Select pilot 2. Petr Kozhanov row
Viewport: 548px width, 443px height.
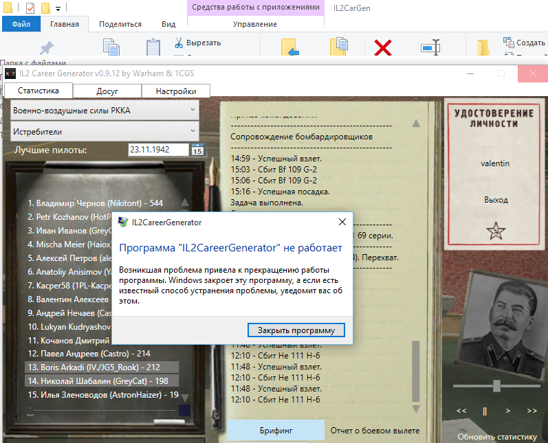(x=69, y=217)
